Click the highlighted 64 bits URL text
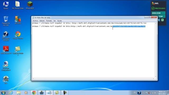 129,26
